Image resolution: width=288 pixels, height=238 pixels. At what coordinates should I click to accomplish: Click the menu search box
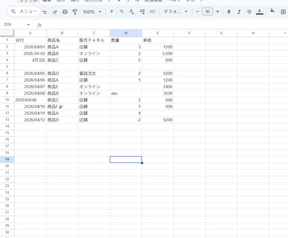(x=24, y=11)
